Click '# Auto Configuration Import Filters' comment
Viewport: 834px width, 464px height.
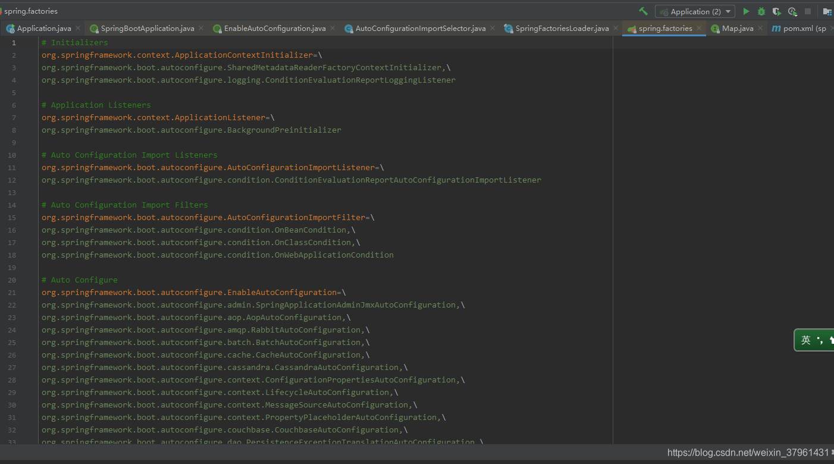pyautogui.click(x=125, y=205)
